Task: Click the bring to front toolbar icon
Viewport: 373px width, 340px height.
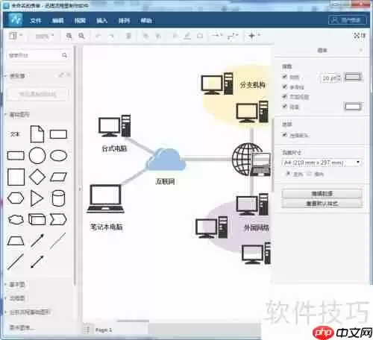Action: [145, 37]
